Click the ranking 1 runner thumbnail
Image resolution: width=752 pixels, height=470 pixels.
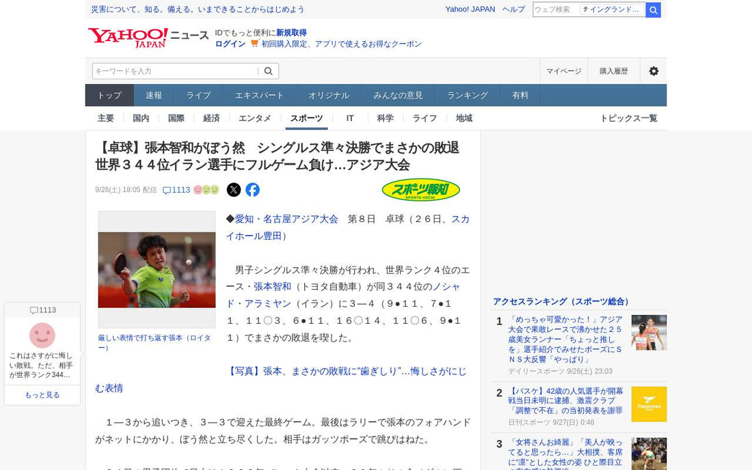pos(649,333)
